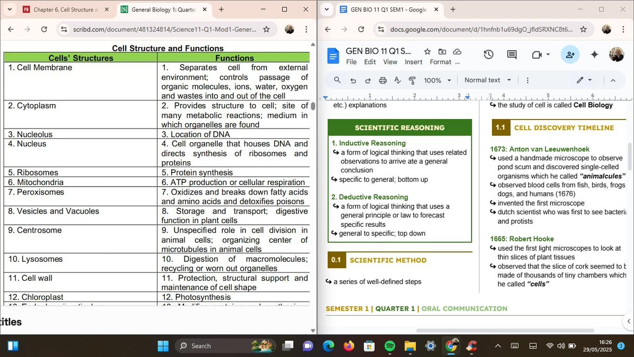The height and width of the screenshot is (357, 634).
Task: Switch to the Chapter 6. Cell Structure tab
Action: (x=67, y=10)
